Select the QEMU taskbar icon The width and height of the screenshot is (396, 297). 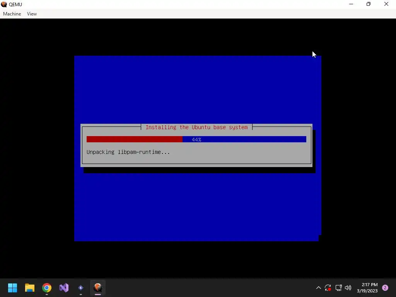[98, 288]
